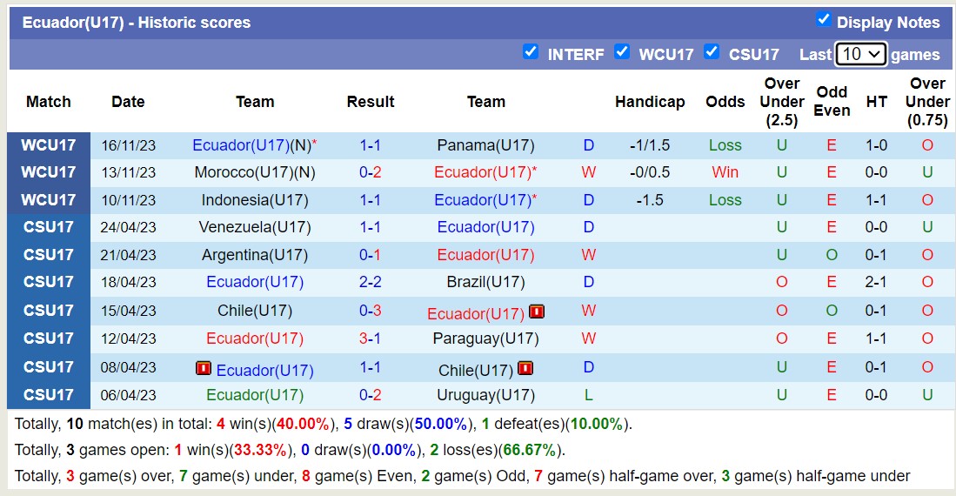
Task: Select the Morocco(U17)(N) team link
Action: 255,172
